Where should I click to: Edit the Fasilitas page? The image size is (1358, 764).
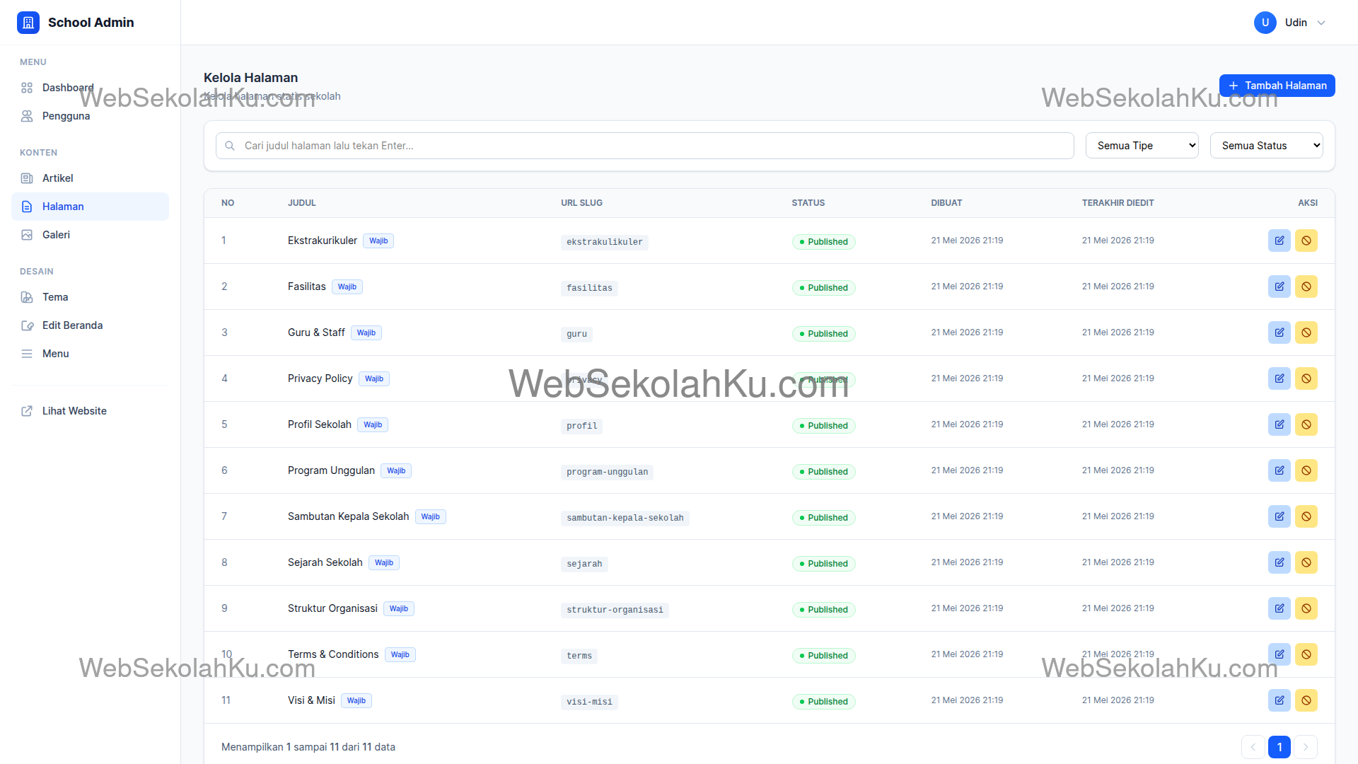pos(1279,286)
